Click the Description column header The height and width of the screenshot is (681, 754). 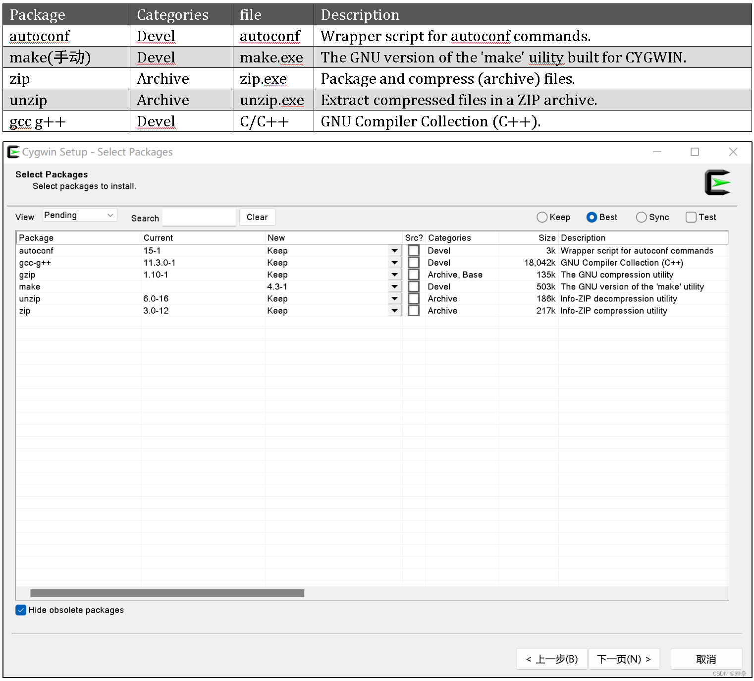click(x=643, y=238)
